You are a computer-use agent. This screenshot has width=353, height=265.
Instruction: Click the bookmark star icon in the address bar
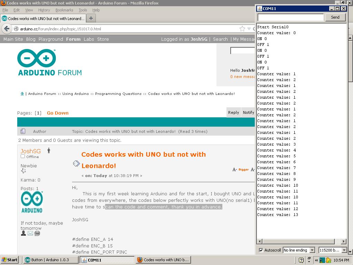coord(243,29)
